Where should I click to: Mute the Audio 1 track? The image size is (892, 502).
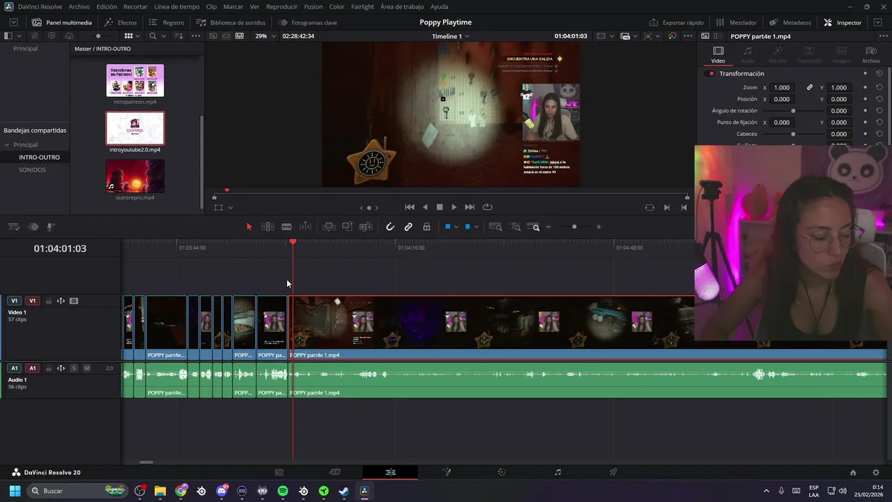(x=86, y=368)
